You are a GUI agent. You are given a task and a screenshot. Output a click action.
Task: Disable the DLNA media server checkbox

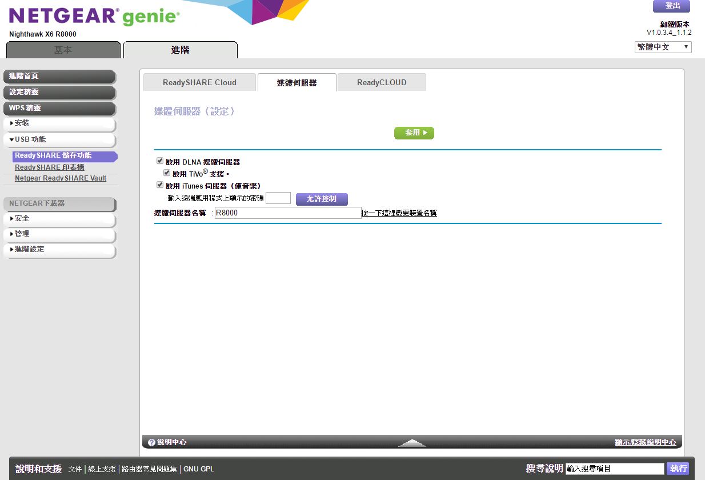click(x=160, y=162)
